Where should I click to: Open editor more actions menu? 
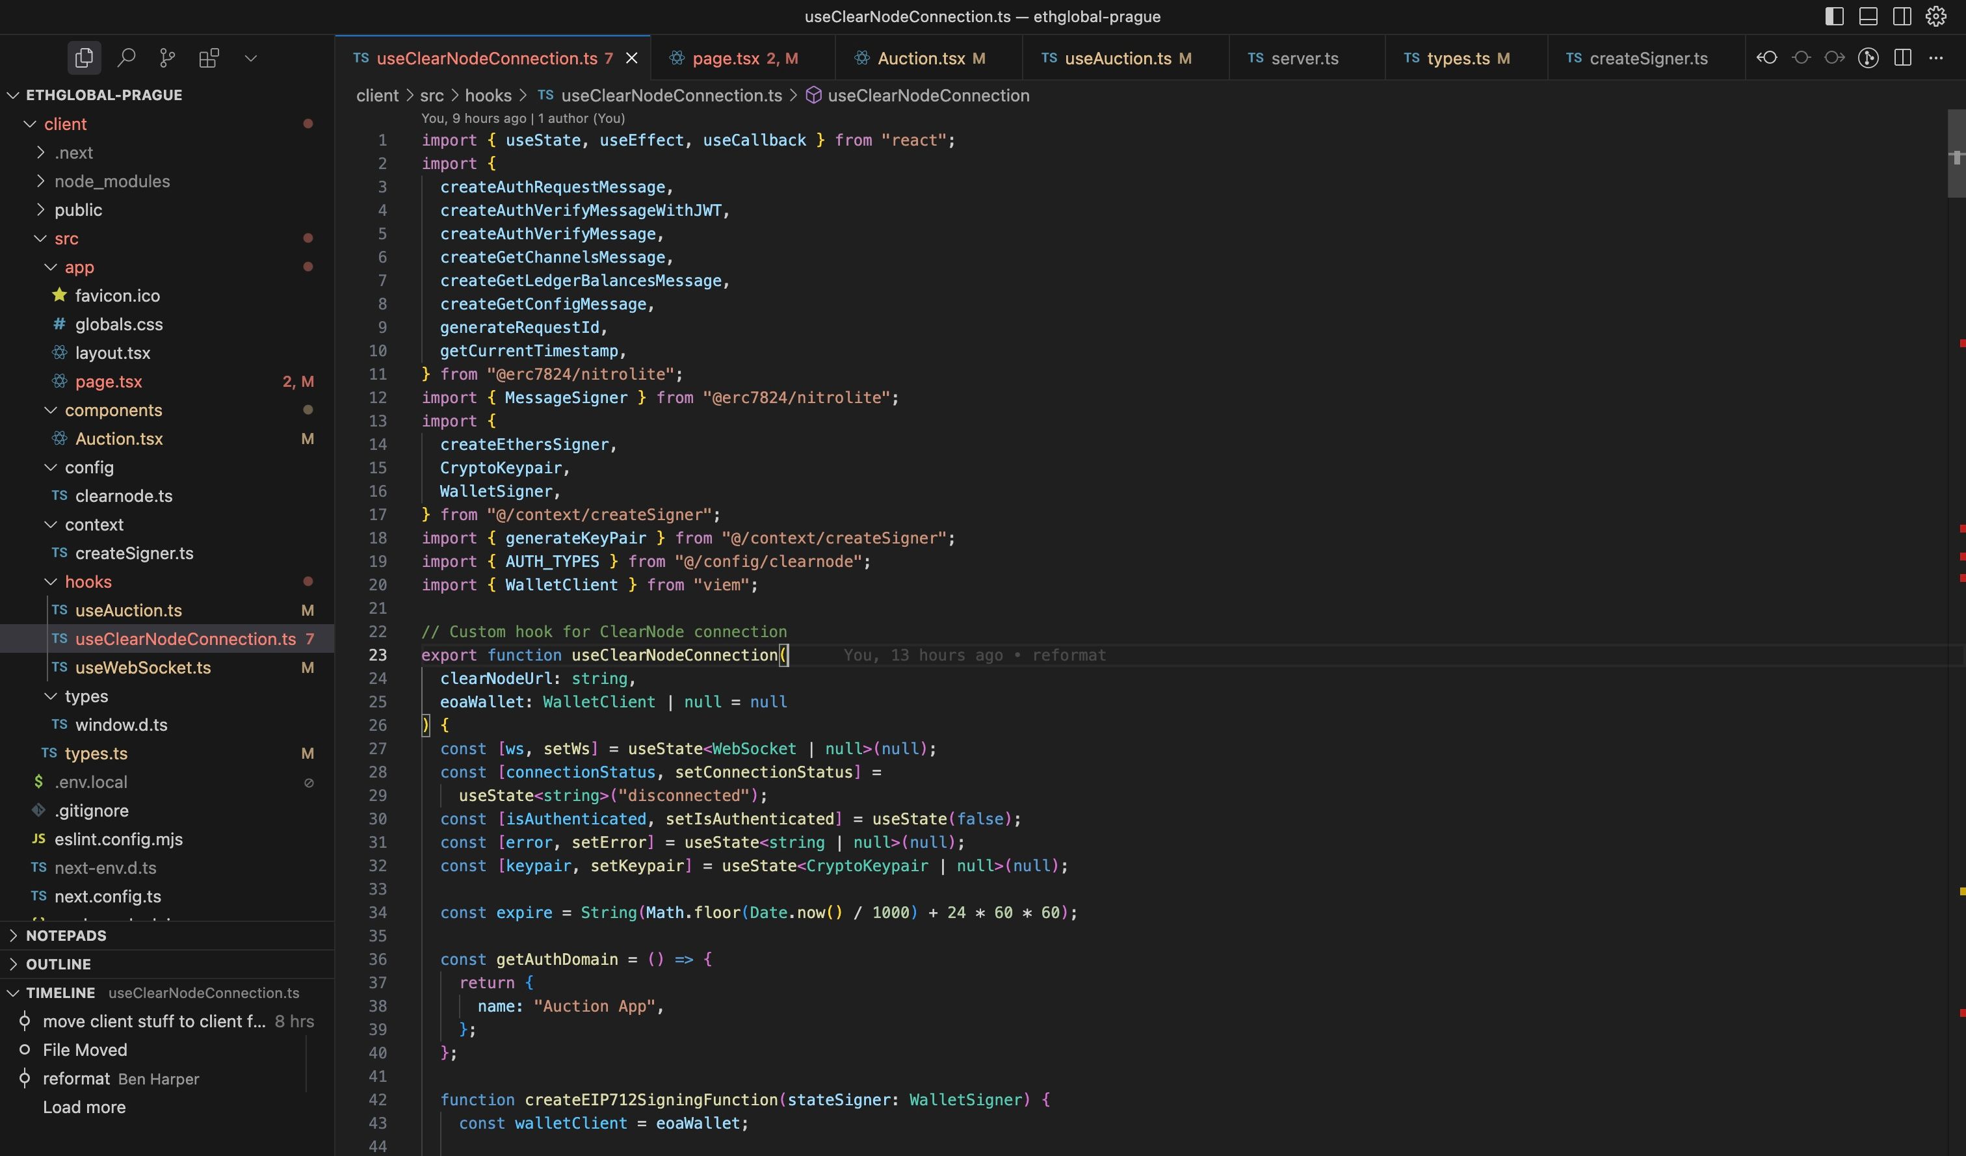(1935, 58)
